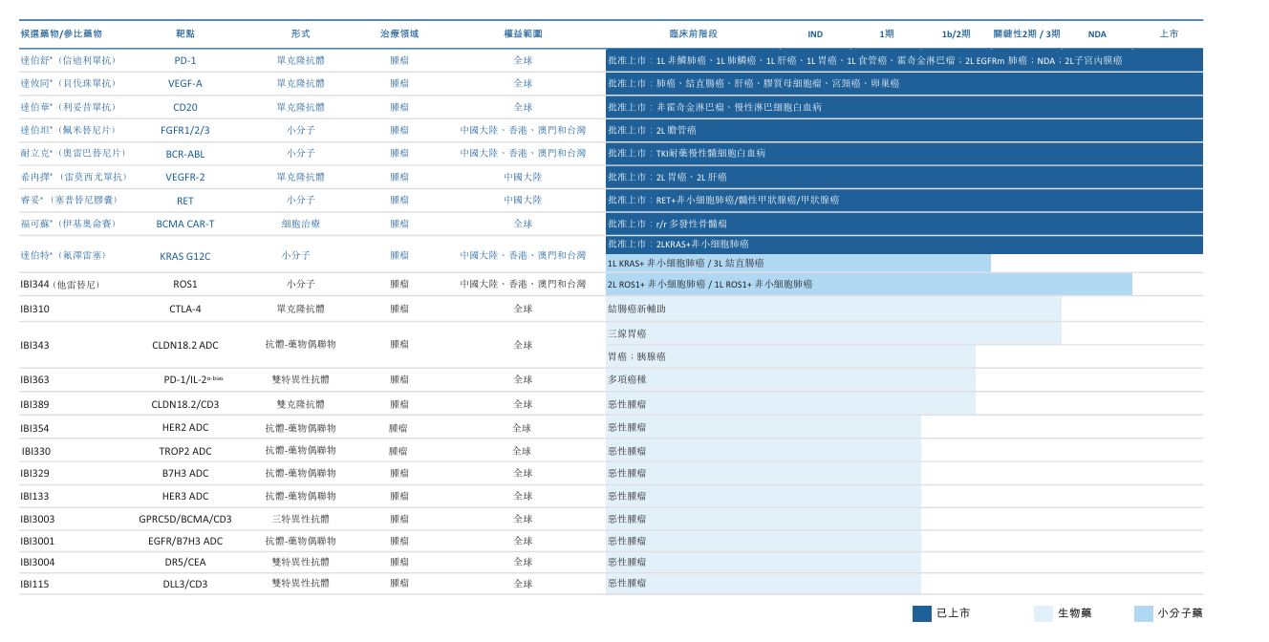
Task: Select the BCMA CAR-T target cell
Action: tap(185, 224)
